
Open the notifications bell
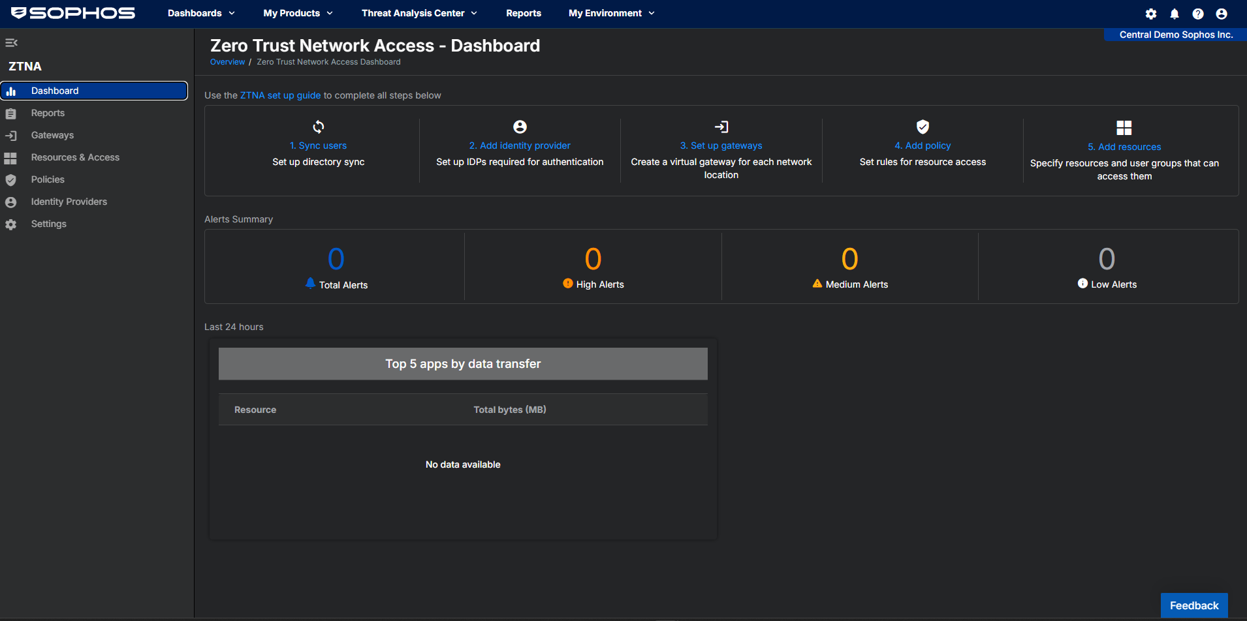tap(1175, 14)
